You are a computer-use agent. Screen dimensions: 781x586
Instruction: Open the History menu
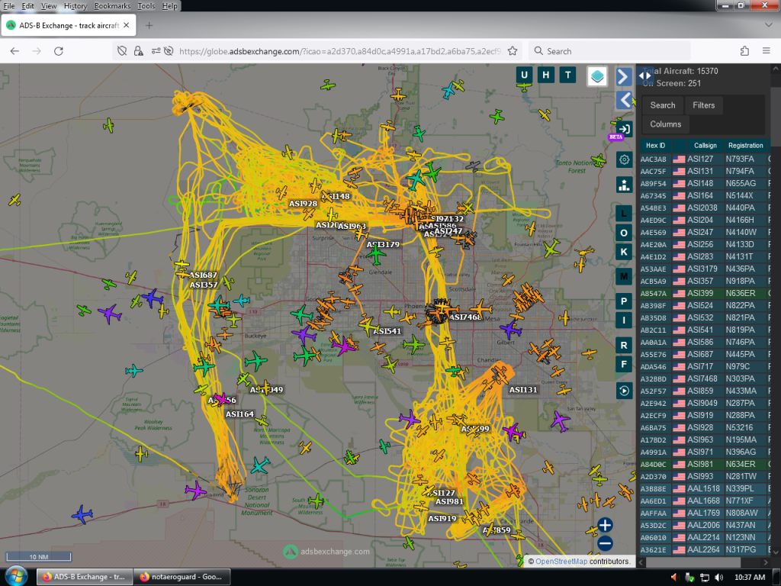click(76, 6)
